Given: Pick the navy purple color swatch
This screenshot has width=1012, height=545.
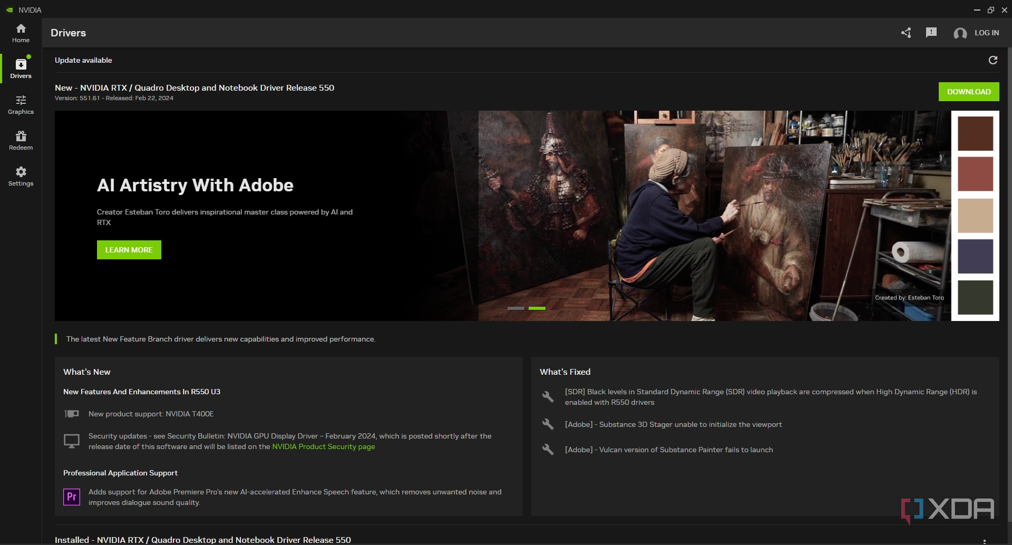Looking at the screenshot, I should click(x=975, y=257).
